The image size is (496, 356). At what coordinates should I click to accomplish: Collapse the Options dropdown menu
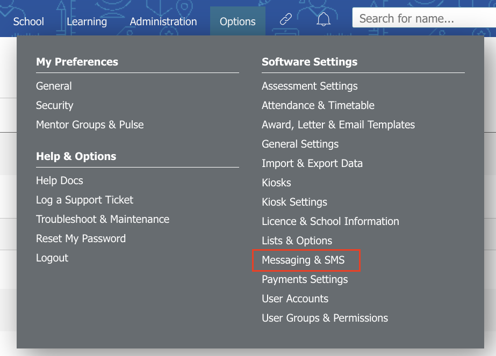pyautogui.click(x=238, y=21)
